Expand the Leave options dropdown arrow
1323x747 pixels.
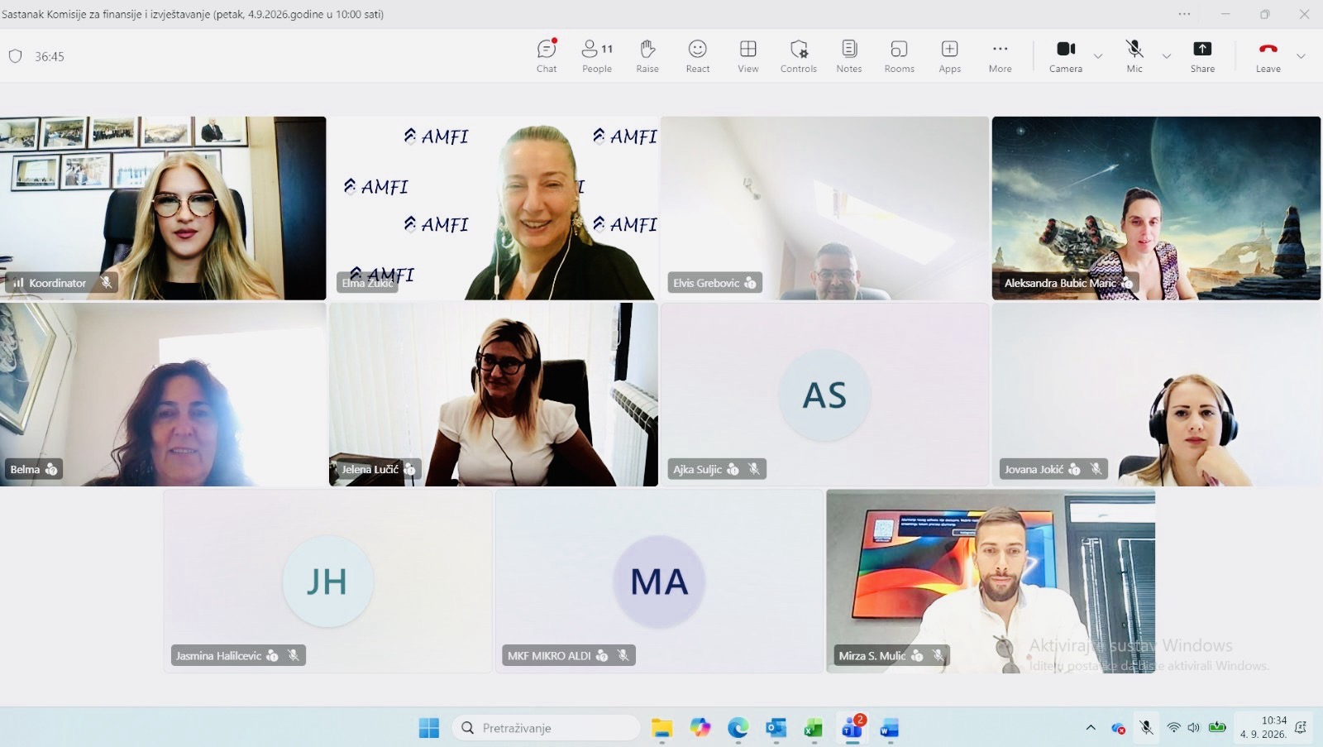(x=1301, y=56)
